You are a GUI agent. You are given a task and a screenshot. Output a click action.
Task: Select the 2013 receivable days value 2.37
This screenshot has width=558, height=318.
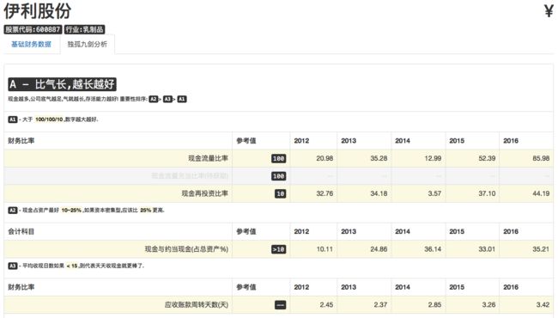tap(380, 304)
